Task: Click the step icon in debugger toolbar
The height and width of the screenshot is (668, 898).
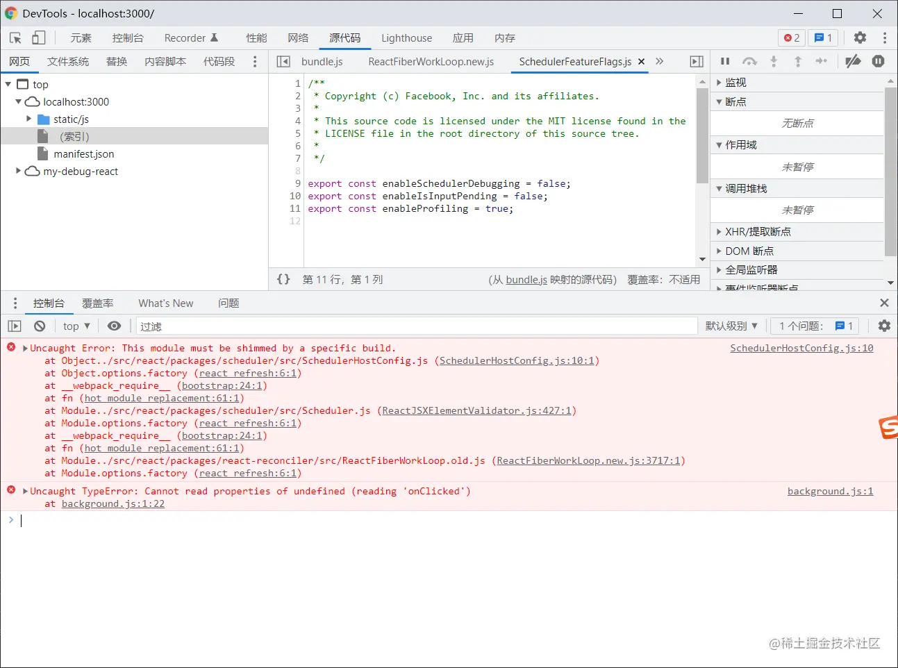Action: [x=822, y=62]
